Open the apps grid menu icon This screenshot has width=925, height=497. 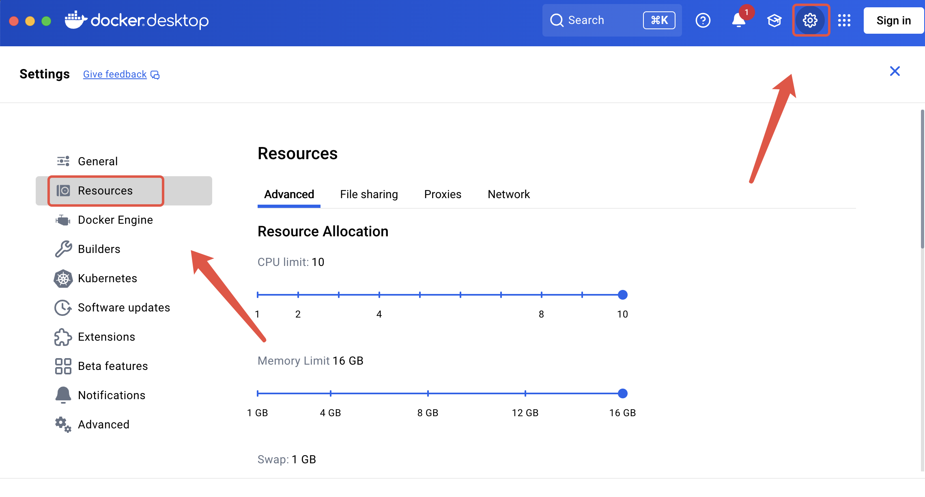tap(844, 20)
